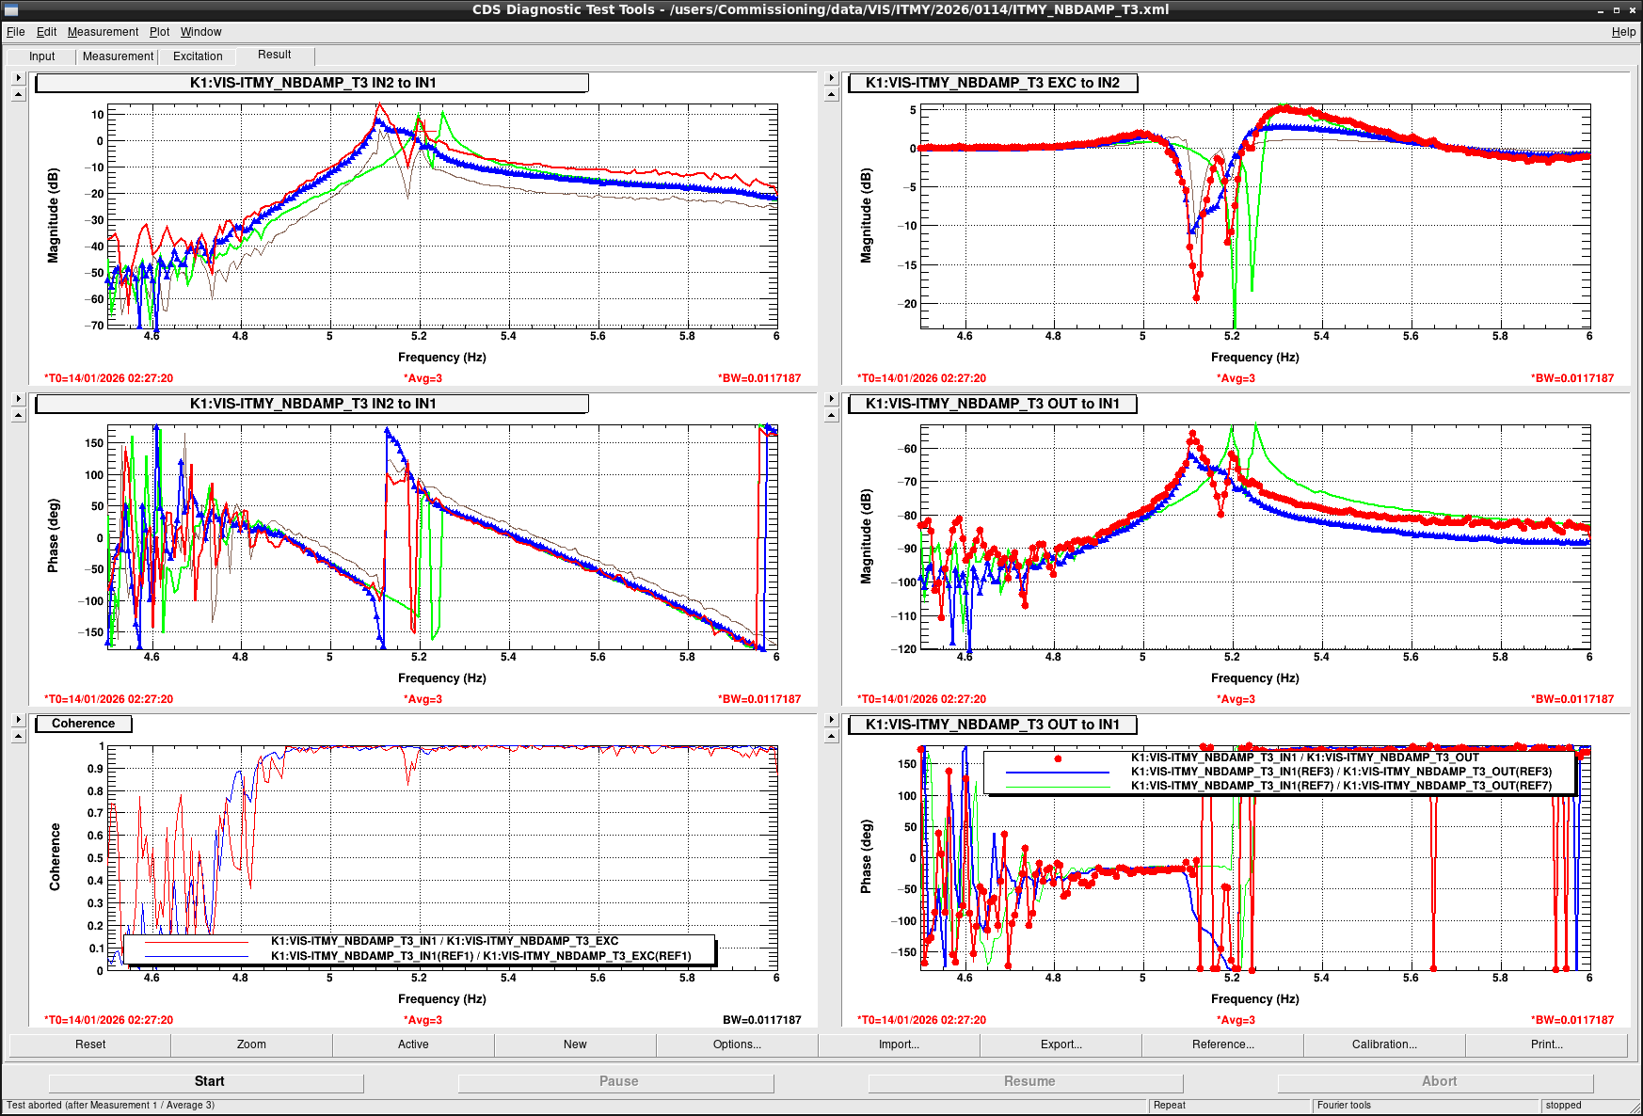Screen dimensions: 1643x1116
Task: Open the Measurement menu in the menu bar
Action: point(103,32)
